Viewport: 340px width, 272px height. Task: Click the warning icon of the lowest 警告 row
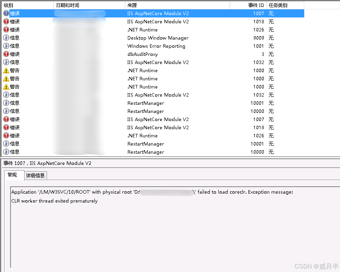[6, 87]
